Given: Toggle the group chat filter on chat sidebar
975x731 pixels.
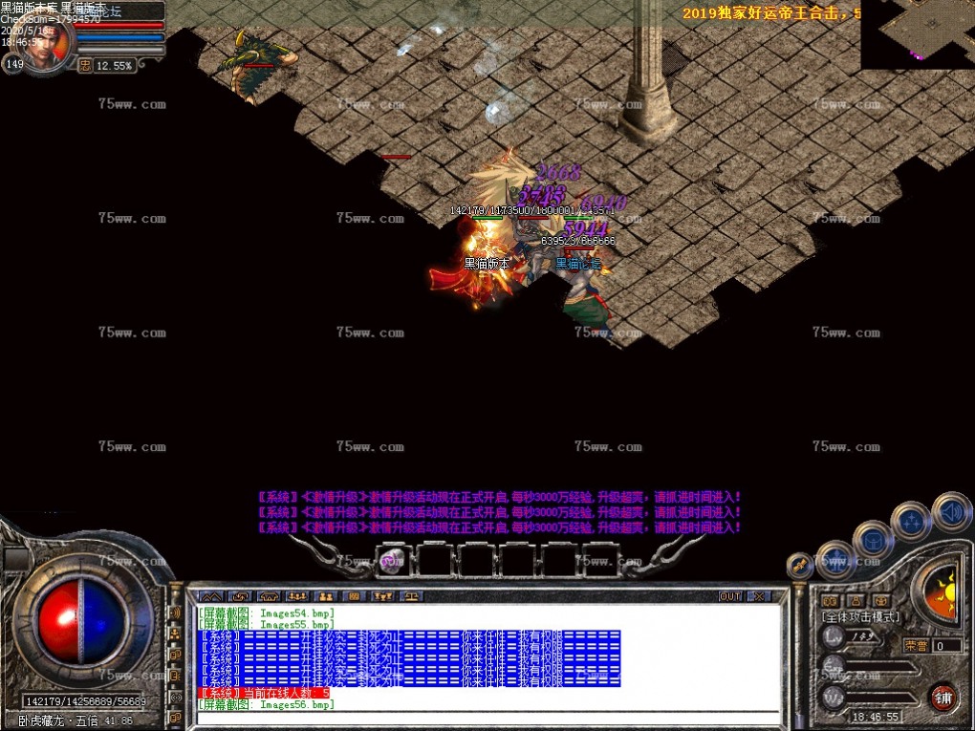Looking at the screenshot, I should click(x=175, y=634).
